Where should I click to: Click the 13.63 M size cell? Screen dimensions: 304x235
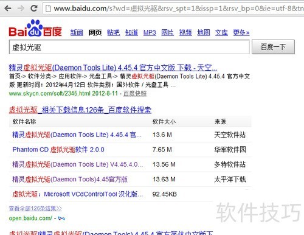coord(164,180)
